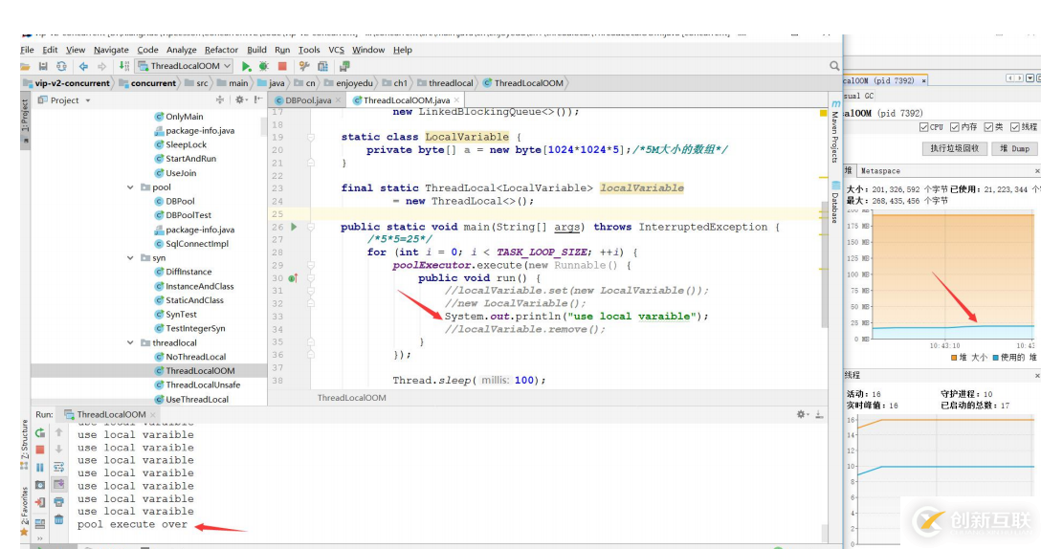1041x549 pixels.
Task: Fold the LocalVariable class in editor gutter
Action: tap(311, 137)
